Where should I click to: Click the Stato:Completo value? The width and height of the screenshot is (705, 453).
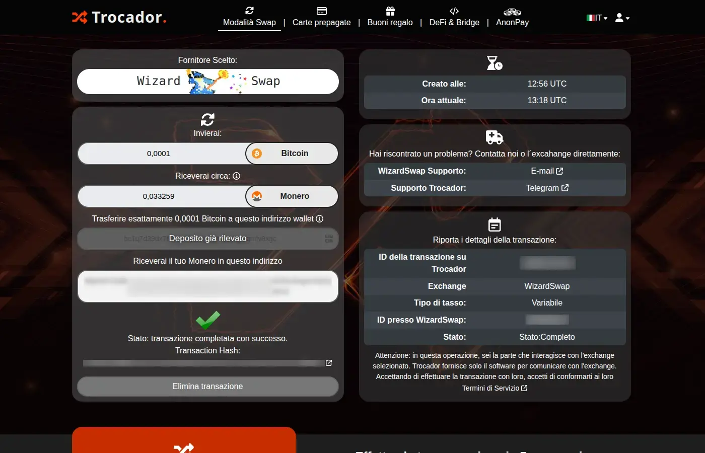(547, 337)
